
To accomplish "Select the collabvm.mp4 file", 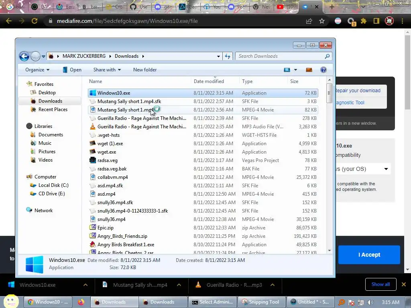I will click(x=112, y=177).
